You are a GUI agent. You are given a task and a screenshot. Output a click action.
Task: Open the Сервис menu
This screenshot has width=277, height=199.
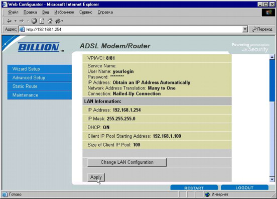(86, 12)
